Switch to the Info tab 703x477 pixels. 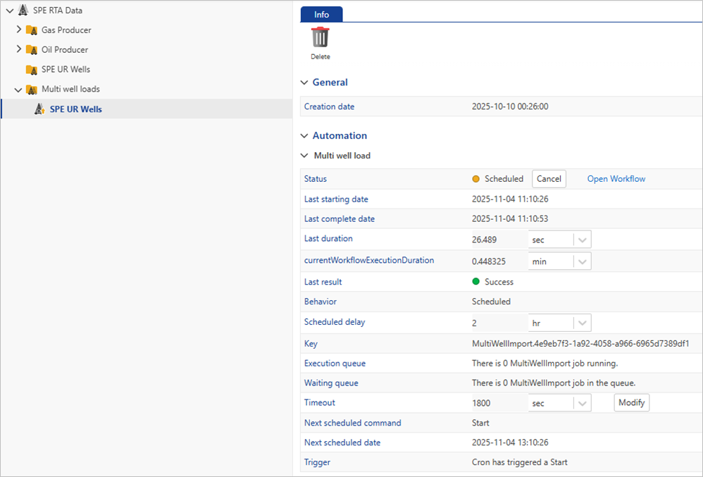(x=321, y=14)
